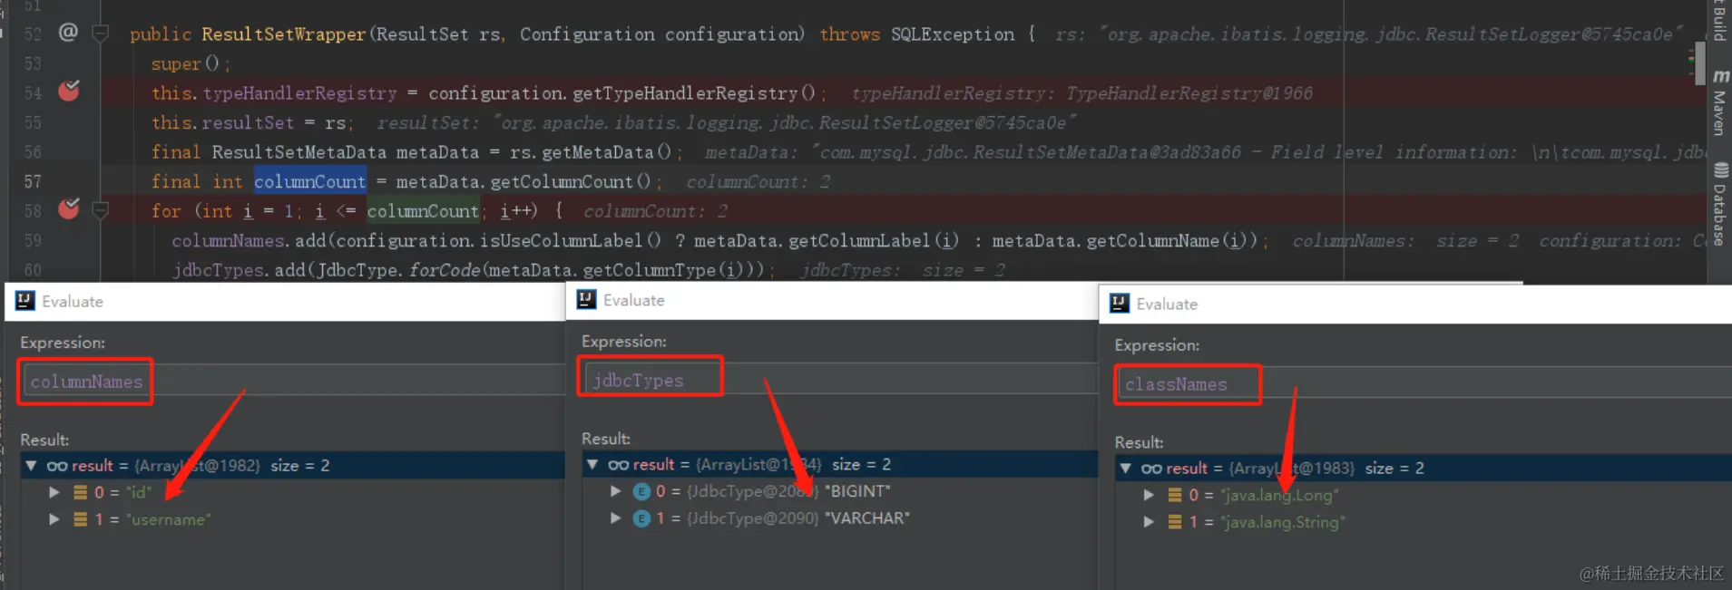Screen dimensions: 1732x590
Task: Focus the classNames expression field
Action: pyautogui.click(x=1423, y=384)
